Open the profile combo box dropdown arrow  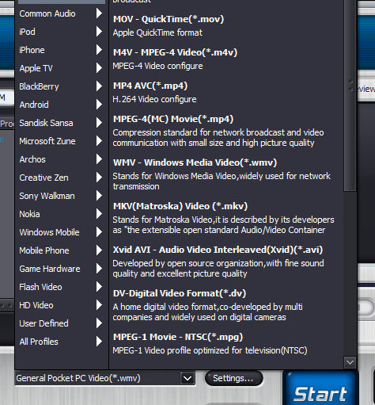tap(187, 378)
